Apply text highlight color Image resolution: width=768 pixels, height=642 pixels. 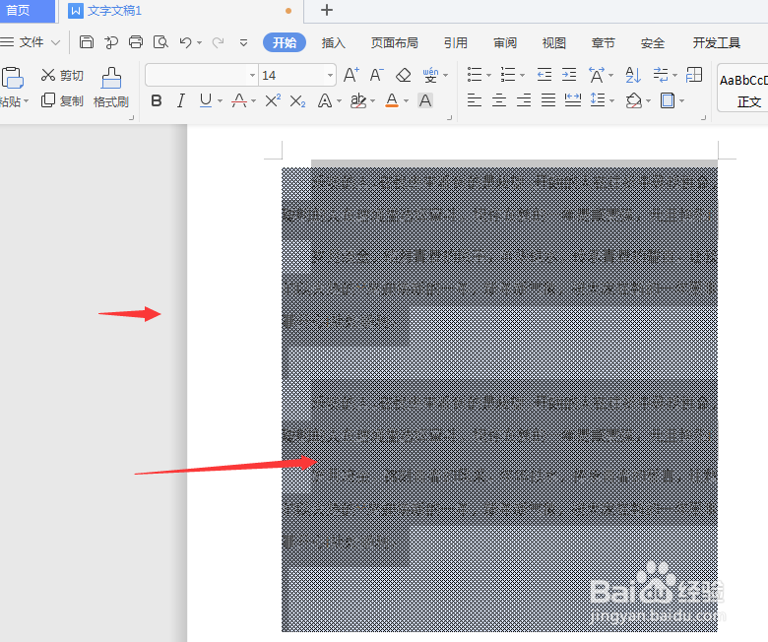[358, 100]
